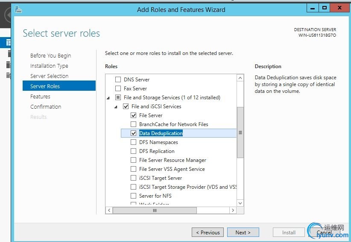The width and height of the screenshot is (351, 242).
Task: Select the Fax Server role label
Action: pyautogui.click(x=135, y=89)
